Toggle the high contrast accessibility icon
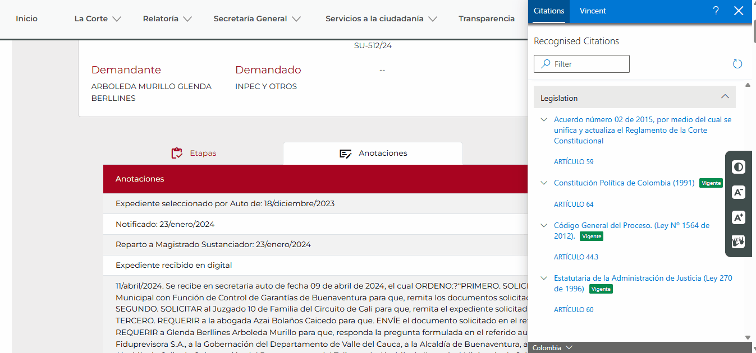756x353 pixels. [x=739, y=167]
